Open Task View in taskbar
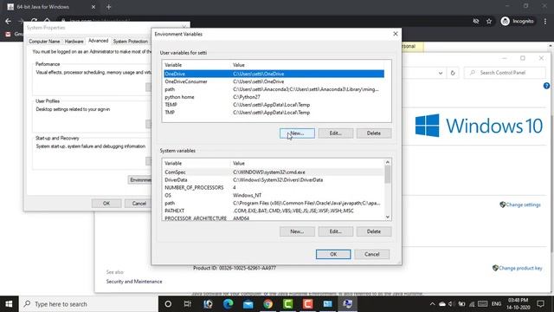This screenshot has height=312, width=554. (x=188, y=304)
